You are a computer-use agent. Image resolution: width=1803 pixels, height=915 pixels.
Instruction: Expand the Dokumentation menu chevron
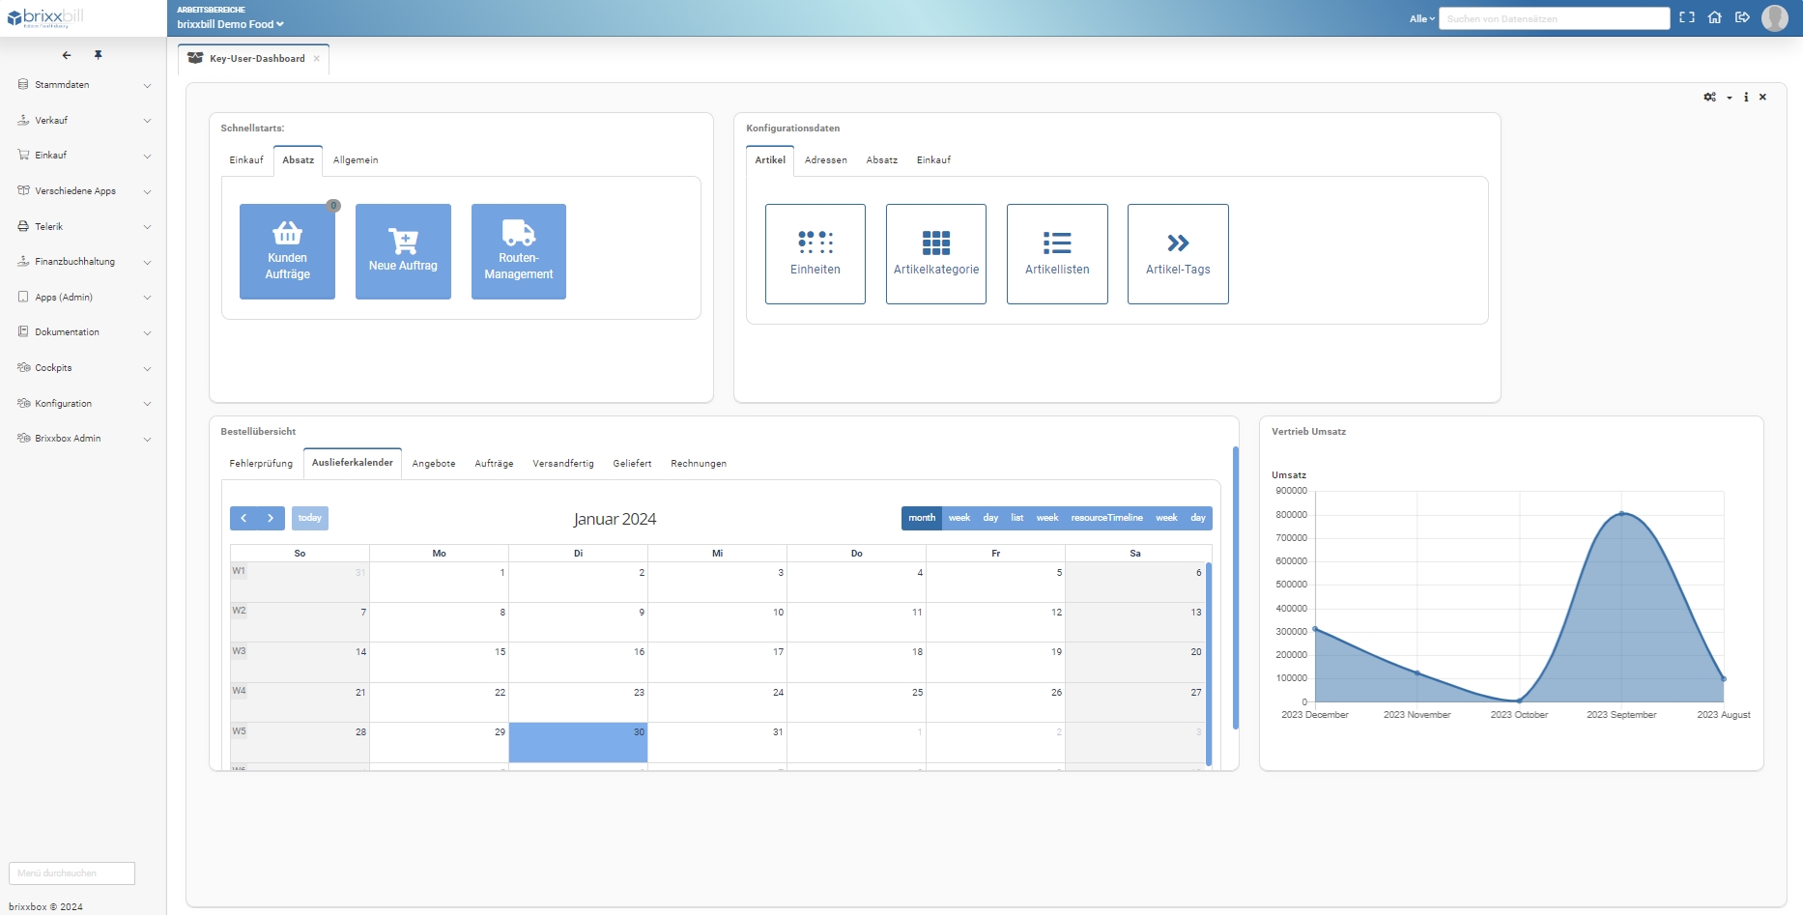[x=147, y=332]
